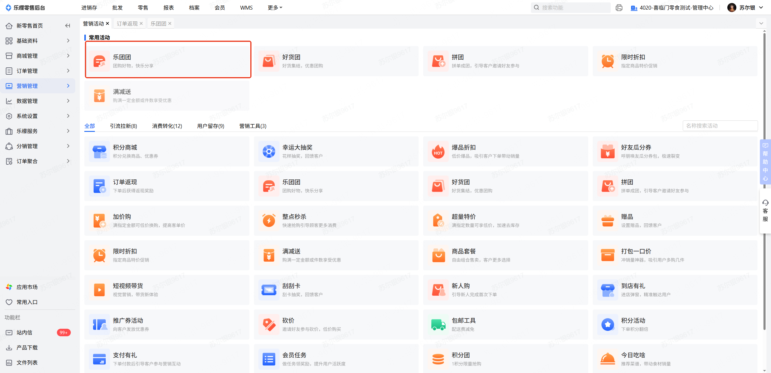Image resolution: width=771 pixels, height=373 pixels.
Task: Open the 苏尔银 user account dropdown
Action: (x=747, y=8)
